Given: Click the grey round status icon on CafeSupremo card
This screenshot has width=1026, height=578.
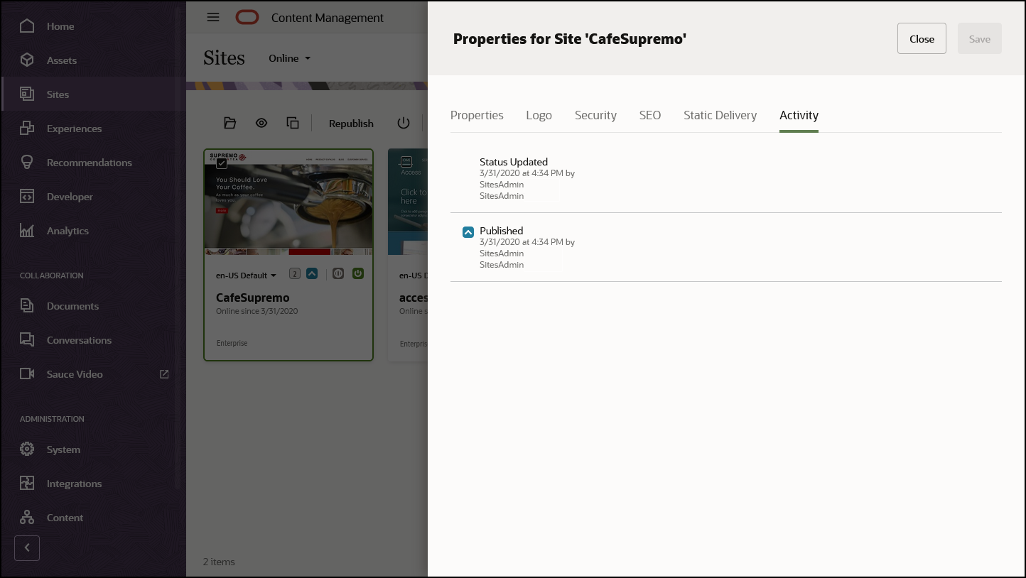Looking at the screenshot, I should point(338,274).
